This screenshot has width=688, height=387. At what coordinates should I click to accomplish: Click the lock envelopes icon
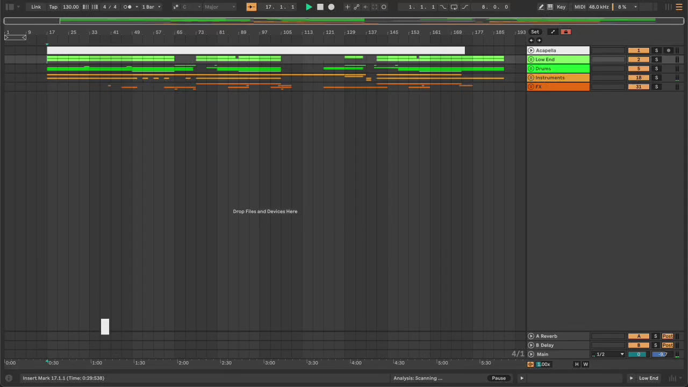click(x=565, y=32)
